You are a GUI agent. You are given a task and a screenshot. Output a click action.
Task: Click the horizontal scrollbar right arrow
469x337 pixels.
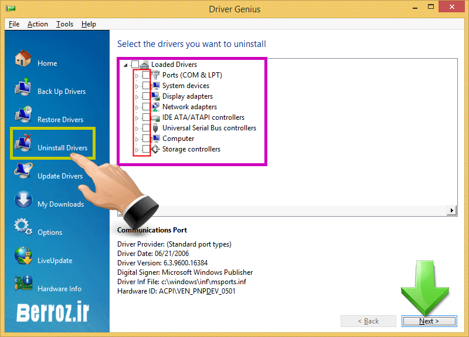[x=451, y=211]
